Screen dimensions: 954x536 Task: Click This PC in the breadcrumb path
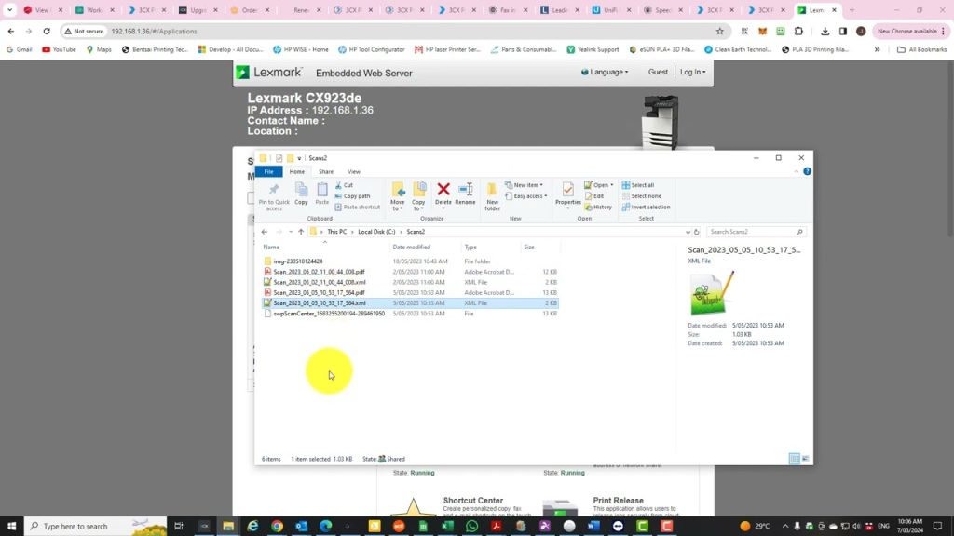337,232
